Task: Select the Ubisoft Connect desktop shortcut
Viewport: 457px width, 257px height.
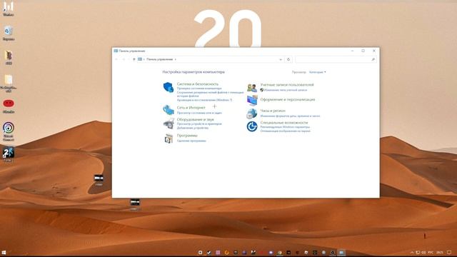Action: (x=9, y=131)
